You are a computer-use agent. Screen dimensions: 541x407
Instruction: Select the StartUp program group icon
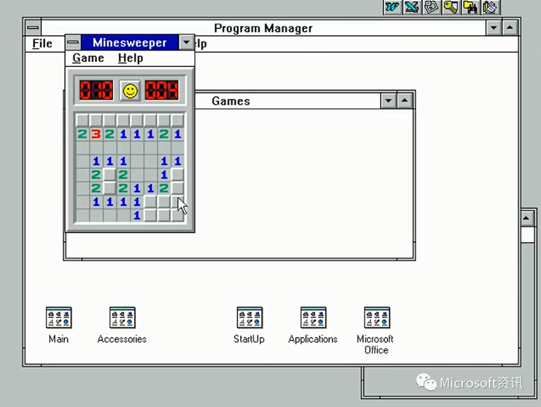point(249,325)
